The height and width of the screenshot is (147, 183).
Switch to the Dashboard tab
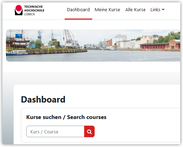[x=78, y=9]
